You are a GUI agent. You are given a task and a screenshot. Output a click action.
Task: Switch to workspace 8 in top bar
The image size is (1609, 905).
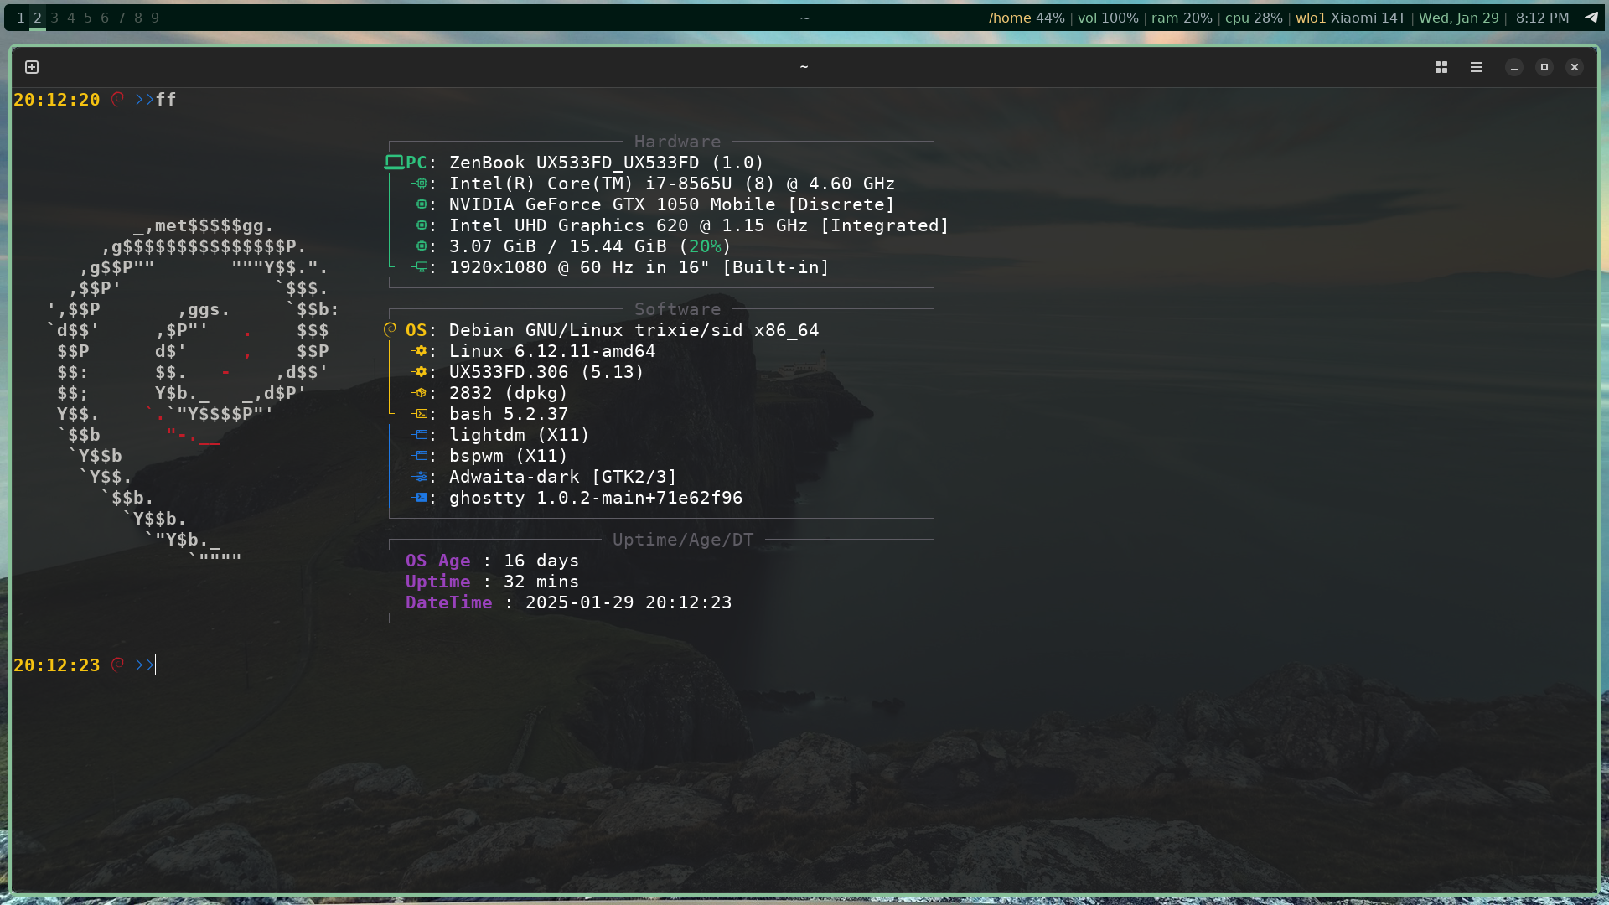[138, 18]
